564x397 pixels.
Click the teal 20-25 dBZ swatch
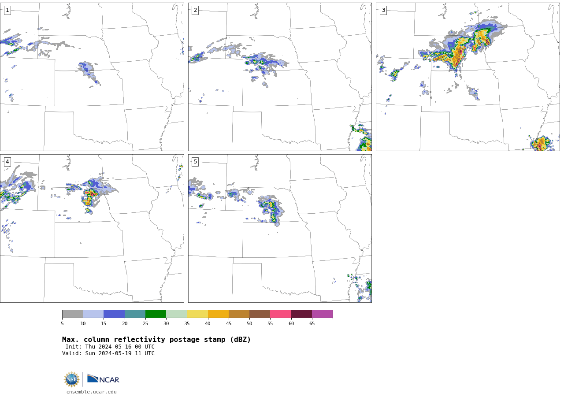click(x=135, y=314)
